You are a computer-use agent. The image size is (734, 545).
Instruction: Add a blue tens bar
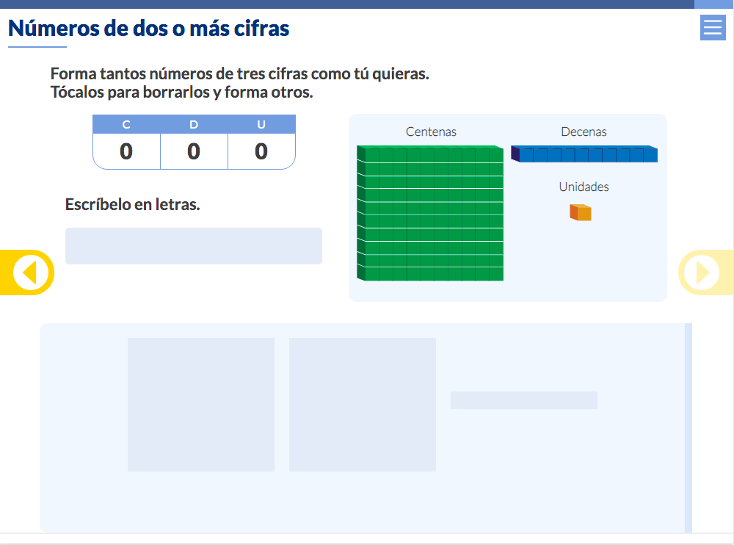pyautogui.click(x=584, y=154)
